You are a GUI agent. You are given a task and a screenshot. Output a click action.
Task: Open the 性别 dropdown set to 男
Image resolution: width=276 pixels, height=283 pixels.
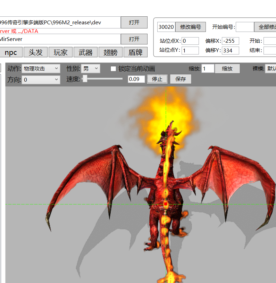click(91, 69)
